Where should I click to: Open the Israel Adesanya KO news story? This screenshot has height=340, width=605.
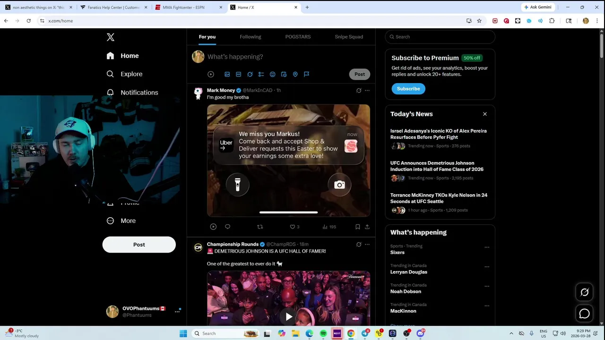click(439, 134)
